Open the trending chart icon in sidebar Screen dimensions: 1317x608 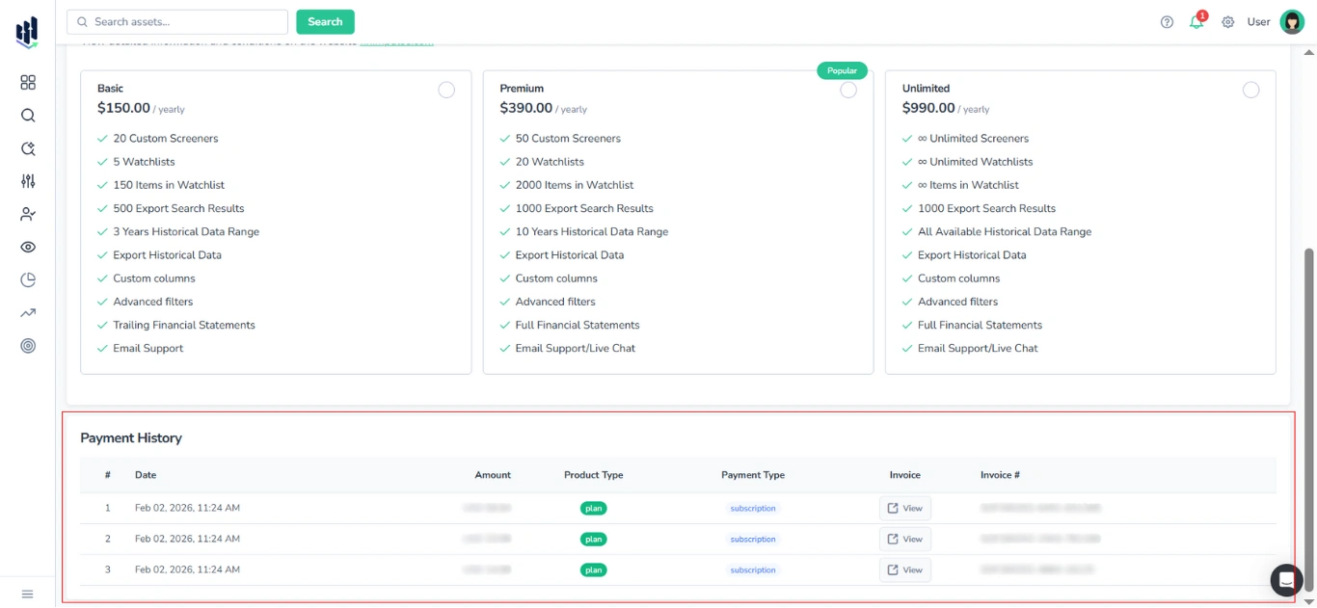(27, 312)
